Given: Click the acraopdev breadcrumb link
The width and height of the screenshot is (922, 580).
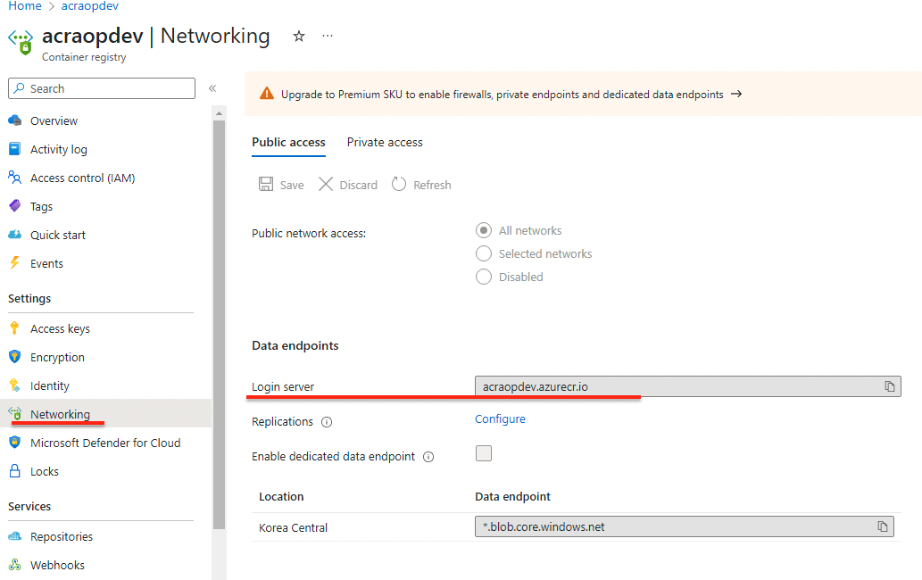Looking at the screenshot, I should click(90, 6).
